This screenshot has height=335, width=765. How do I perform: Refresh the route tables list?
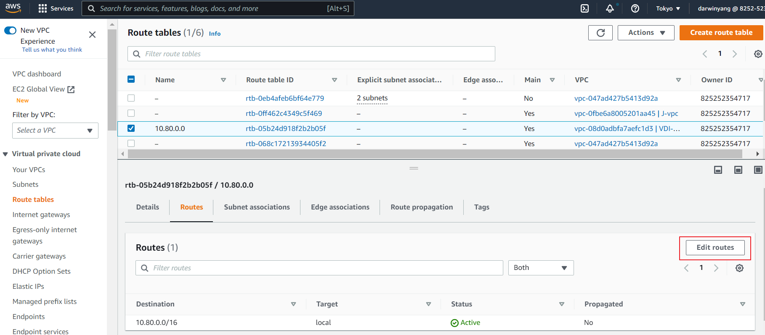coord(600,33)
